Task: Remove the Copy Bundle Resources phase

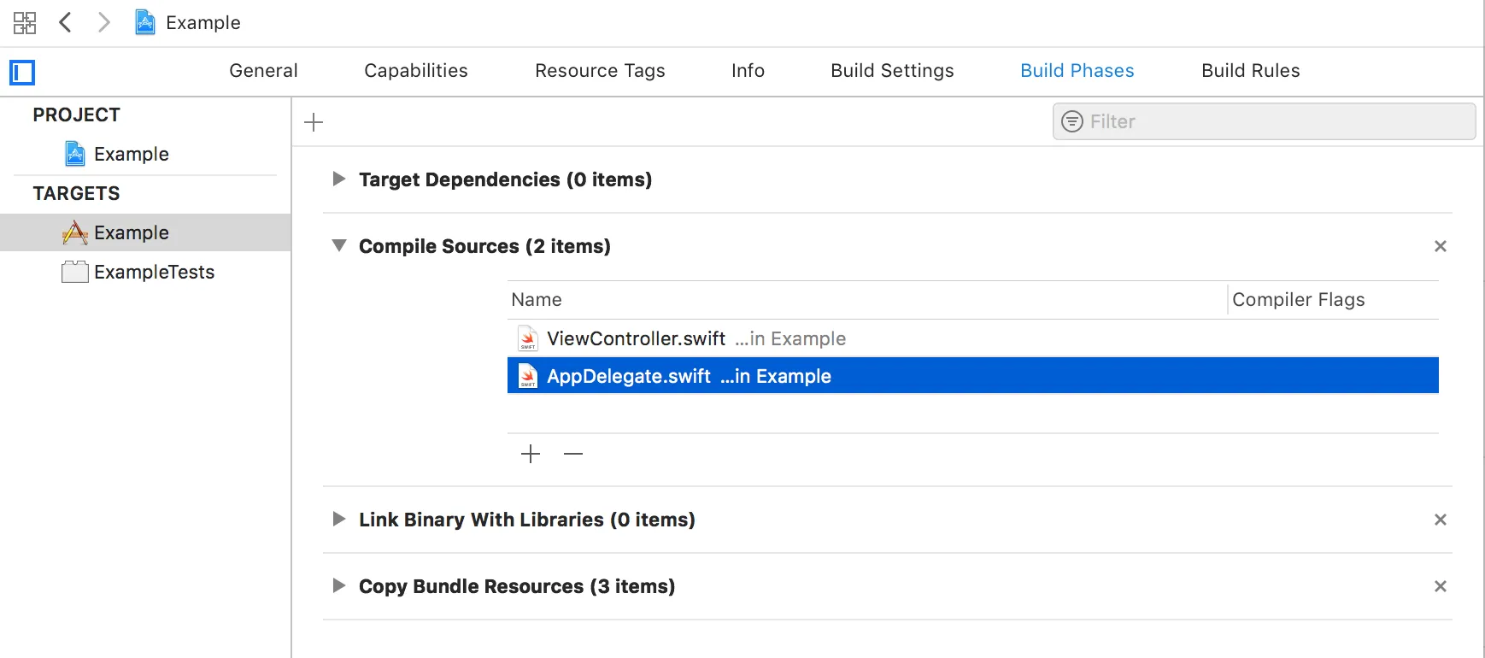Action: click(1440, 586)
